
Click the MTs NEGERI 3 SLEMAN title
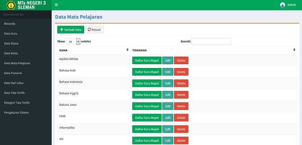click(x=32, y=5)
